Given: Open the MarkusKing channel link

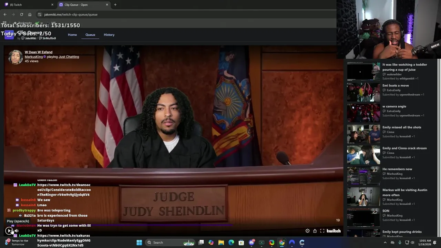Looking at the screenshot, I should pyautogui.click(x=34, y=57).
